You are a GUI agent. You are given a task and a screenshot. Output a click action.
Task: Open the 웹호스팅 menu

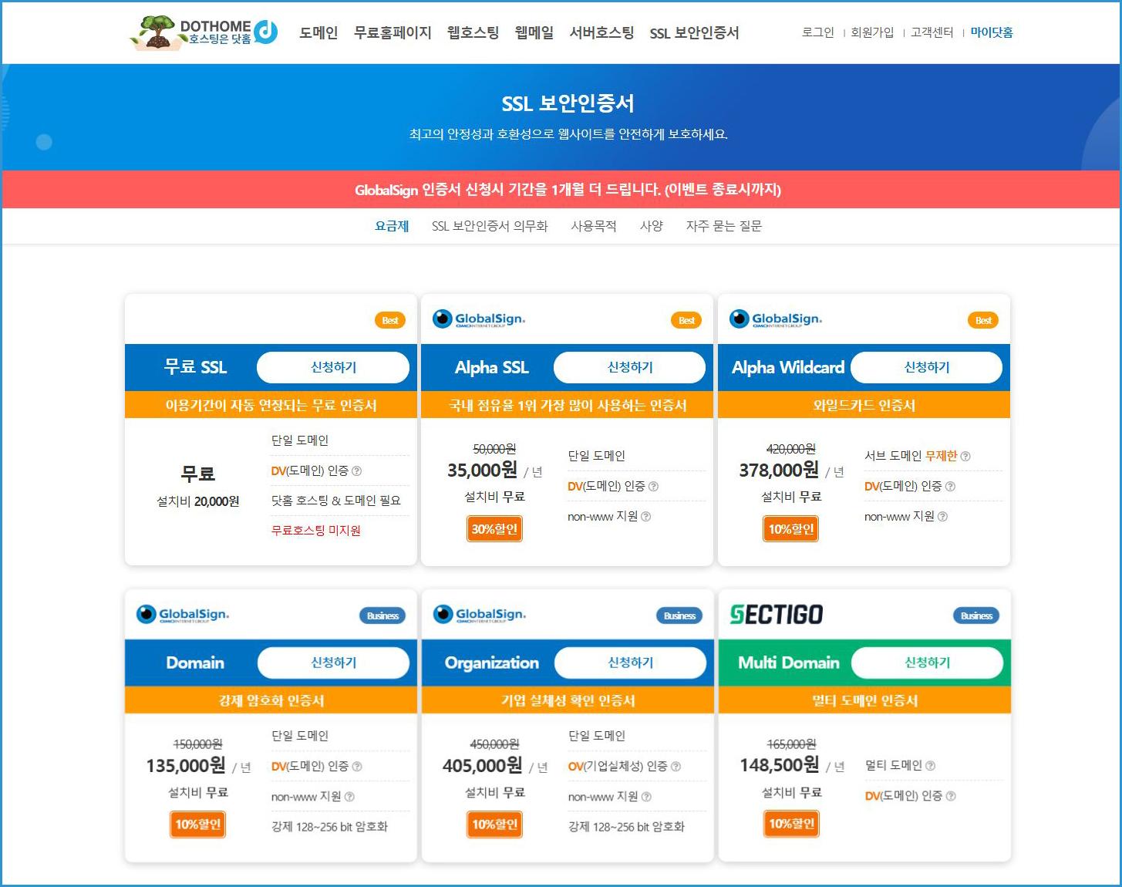click(x=473, y=32)
